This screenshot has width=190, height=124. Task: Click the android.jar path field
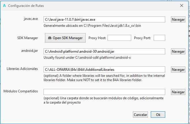(x=104, y=51)
